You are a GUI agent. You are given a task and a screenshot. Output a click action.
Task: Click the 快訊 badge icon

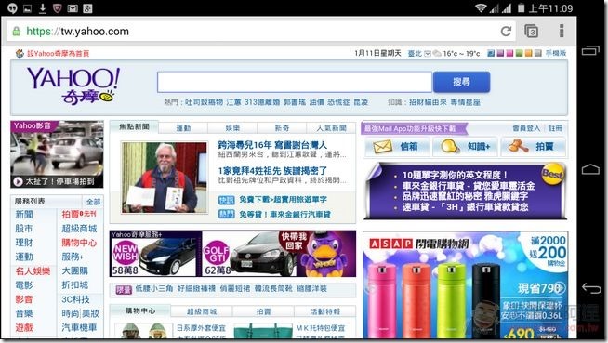point(227,200)
